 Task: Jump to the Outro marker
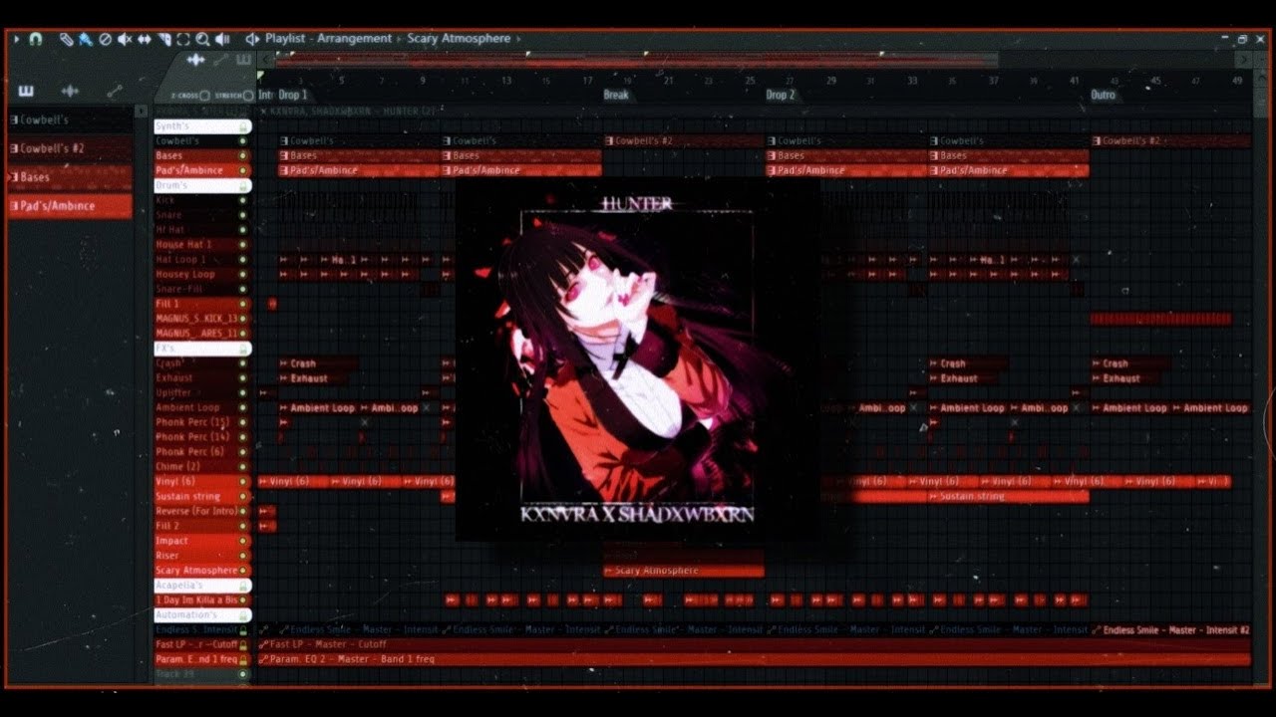tap(1104, 96)
